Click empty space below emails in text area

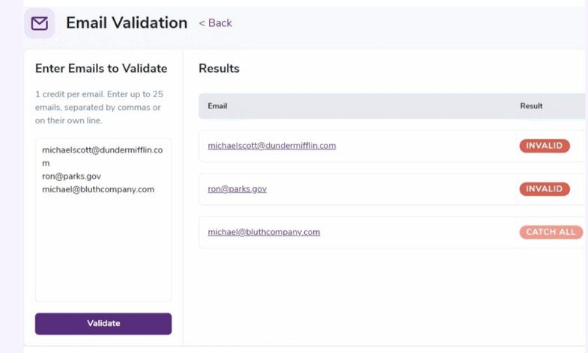tap(103, 254)
